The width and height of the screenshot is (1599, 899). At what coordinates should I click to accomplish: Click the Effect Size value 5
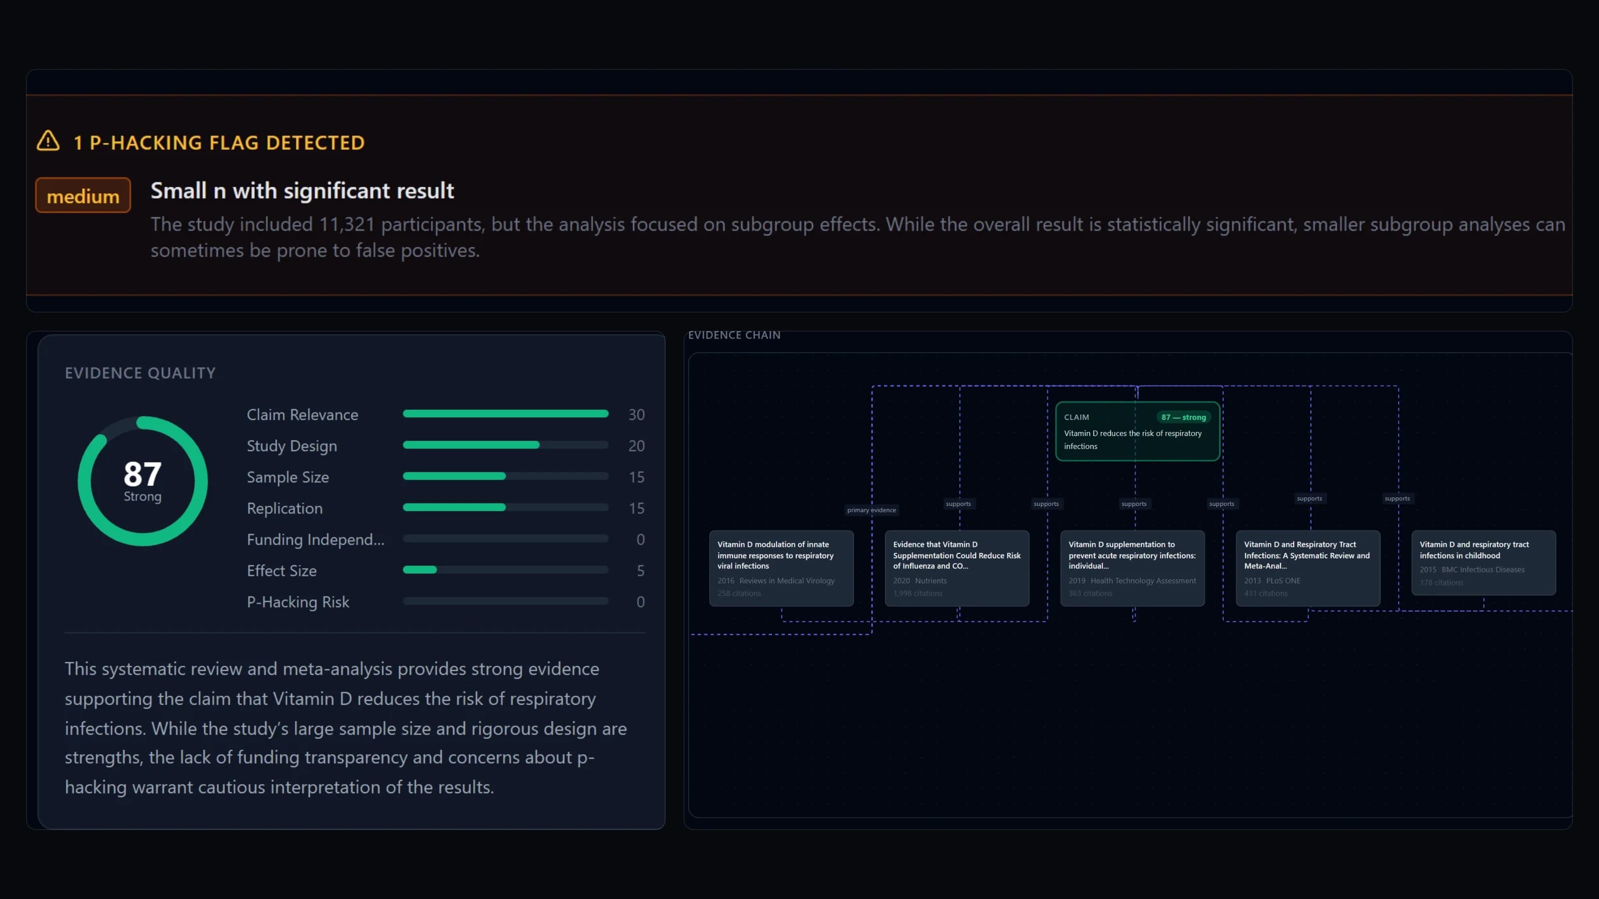click(640, 571)
